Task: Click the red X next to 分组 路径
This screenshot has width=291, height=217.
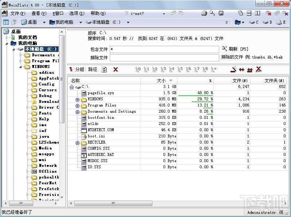Action: pyautogui.click(x=116, y=69)
